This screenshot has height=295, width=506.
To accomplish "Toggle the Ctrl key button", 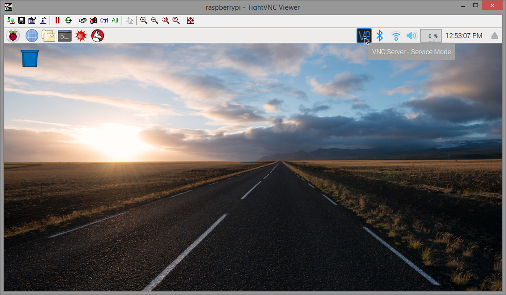I will point(104,20).
